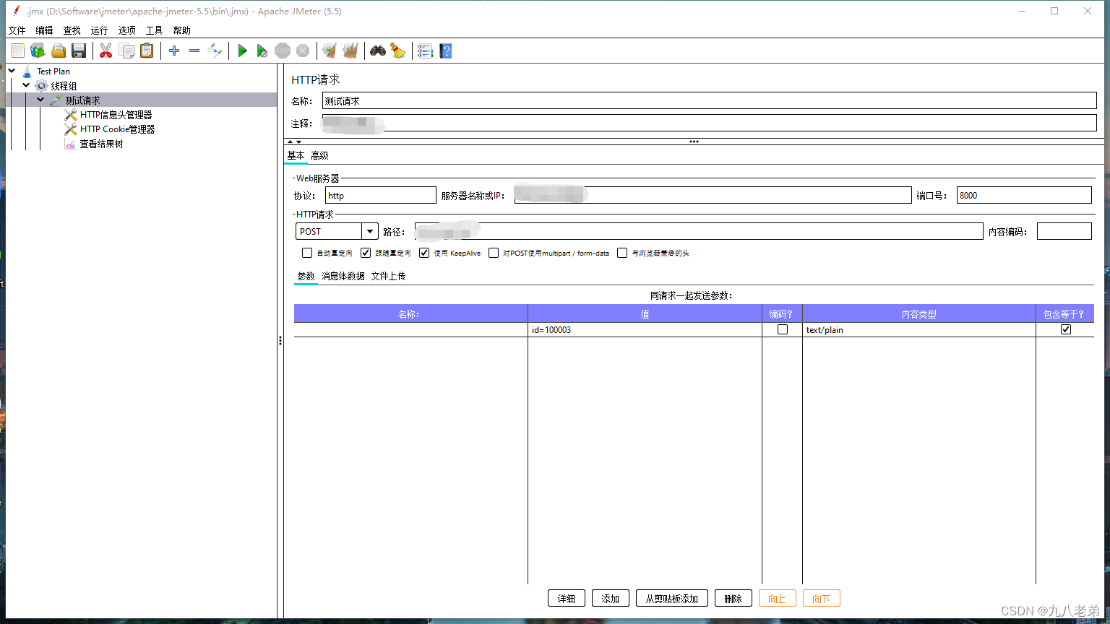Click the beaker icon beside Test Plan
The height and width of the screenshot is (624, 1110).
pyautogui.click(x=27, y=71)
